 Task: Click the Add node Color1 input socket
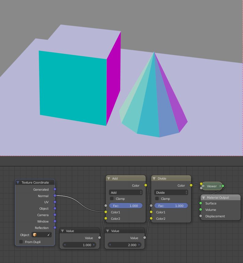[106, 212]
